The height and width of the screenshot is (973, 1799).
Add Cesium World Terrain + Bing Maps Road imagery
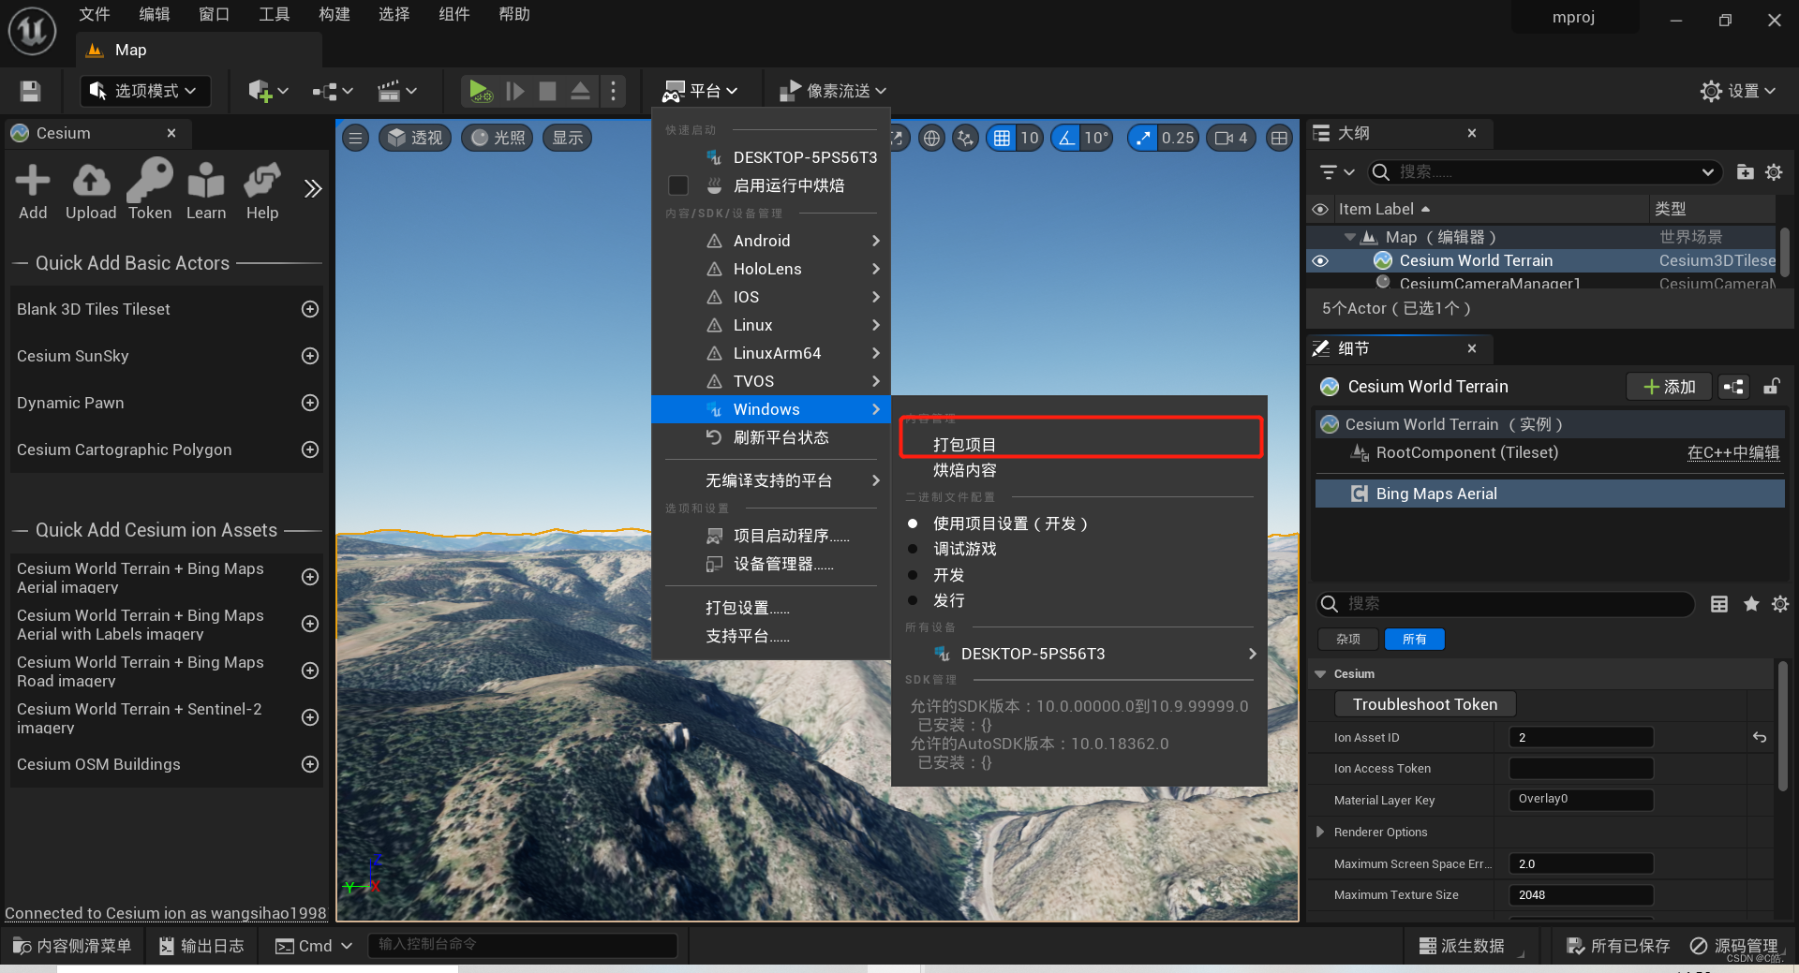pyautogui.click(x=310, y=671)
